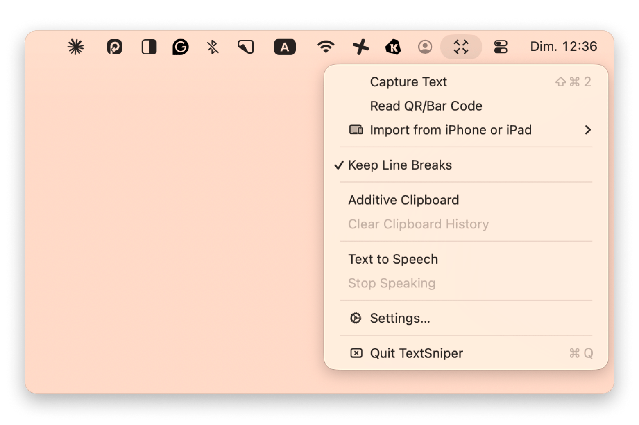Click the clock showing Dim. 12:36
This screenshot has width=639, height=425.
point(564,46)
